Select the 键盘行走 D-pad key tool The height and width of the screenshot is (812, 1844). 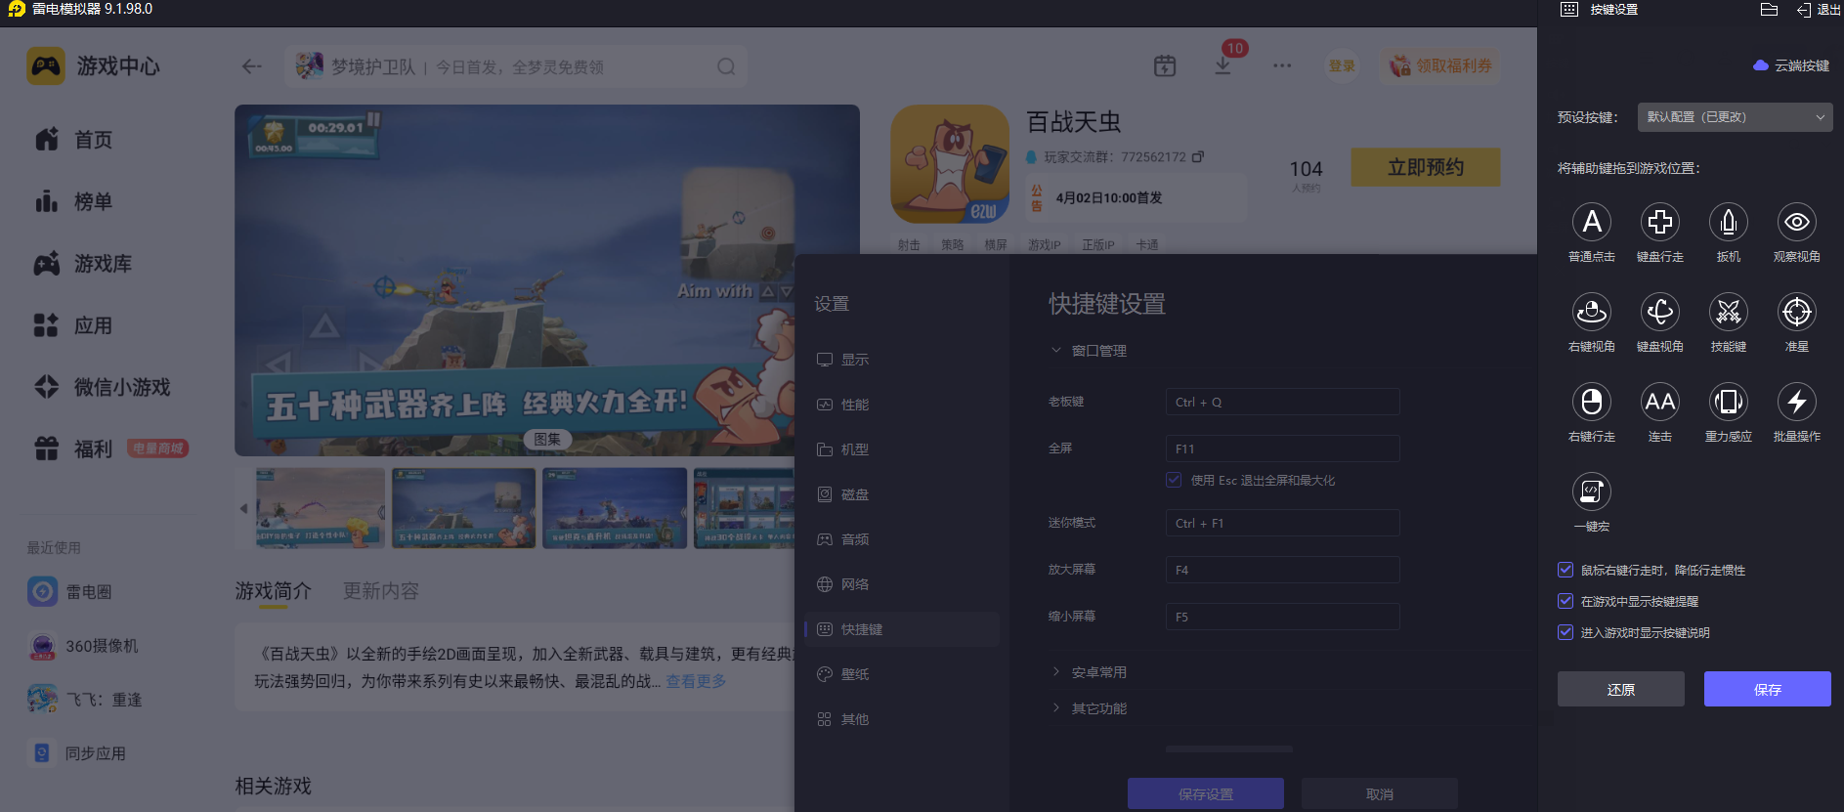pos(1659,222)
